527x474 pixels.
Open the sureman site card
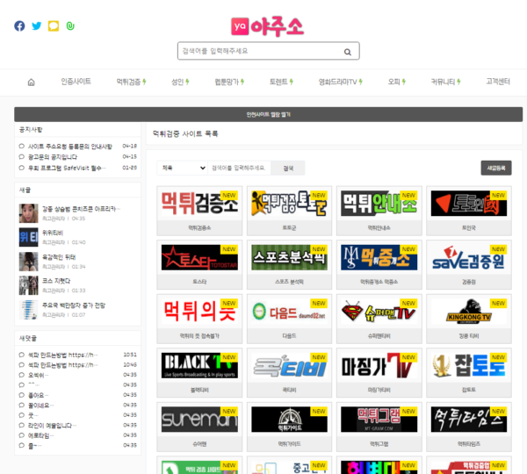click(x=199, y=427)
